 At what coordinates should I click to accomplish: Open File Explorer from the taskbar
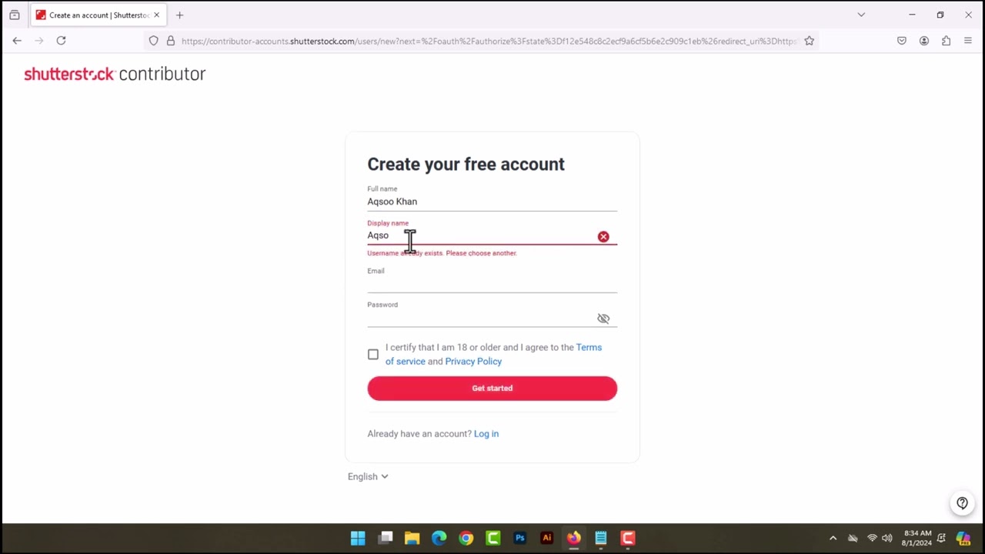point(412,538)
